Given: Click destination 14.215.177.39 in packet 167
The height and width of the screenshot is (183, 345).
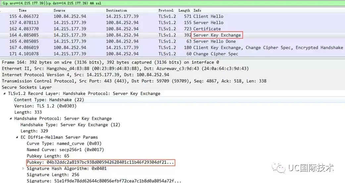Looking at the screenshot, I should coord(122,47).
